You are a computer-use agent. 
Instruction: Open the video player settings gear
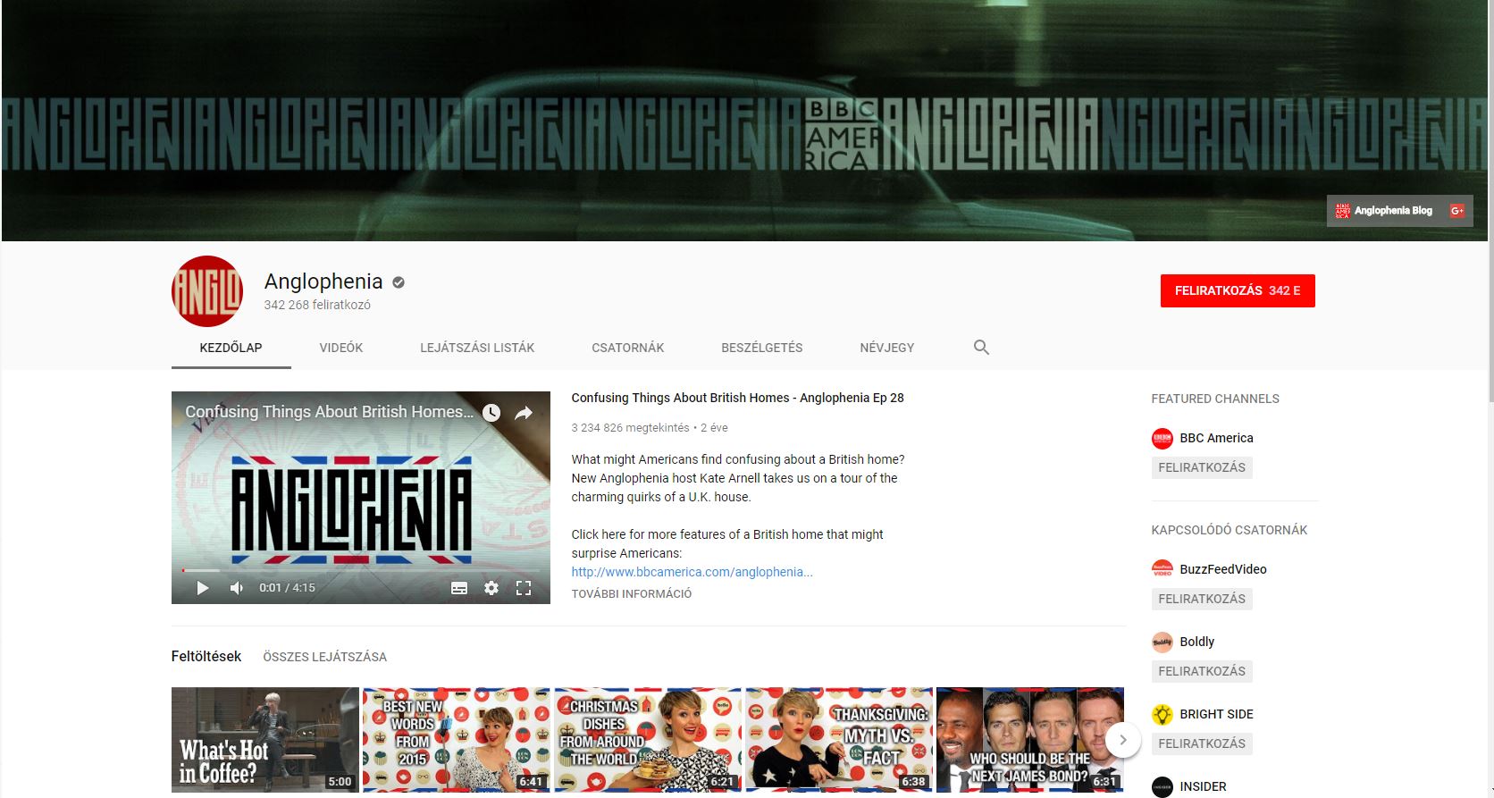491,588
